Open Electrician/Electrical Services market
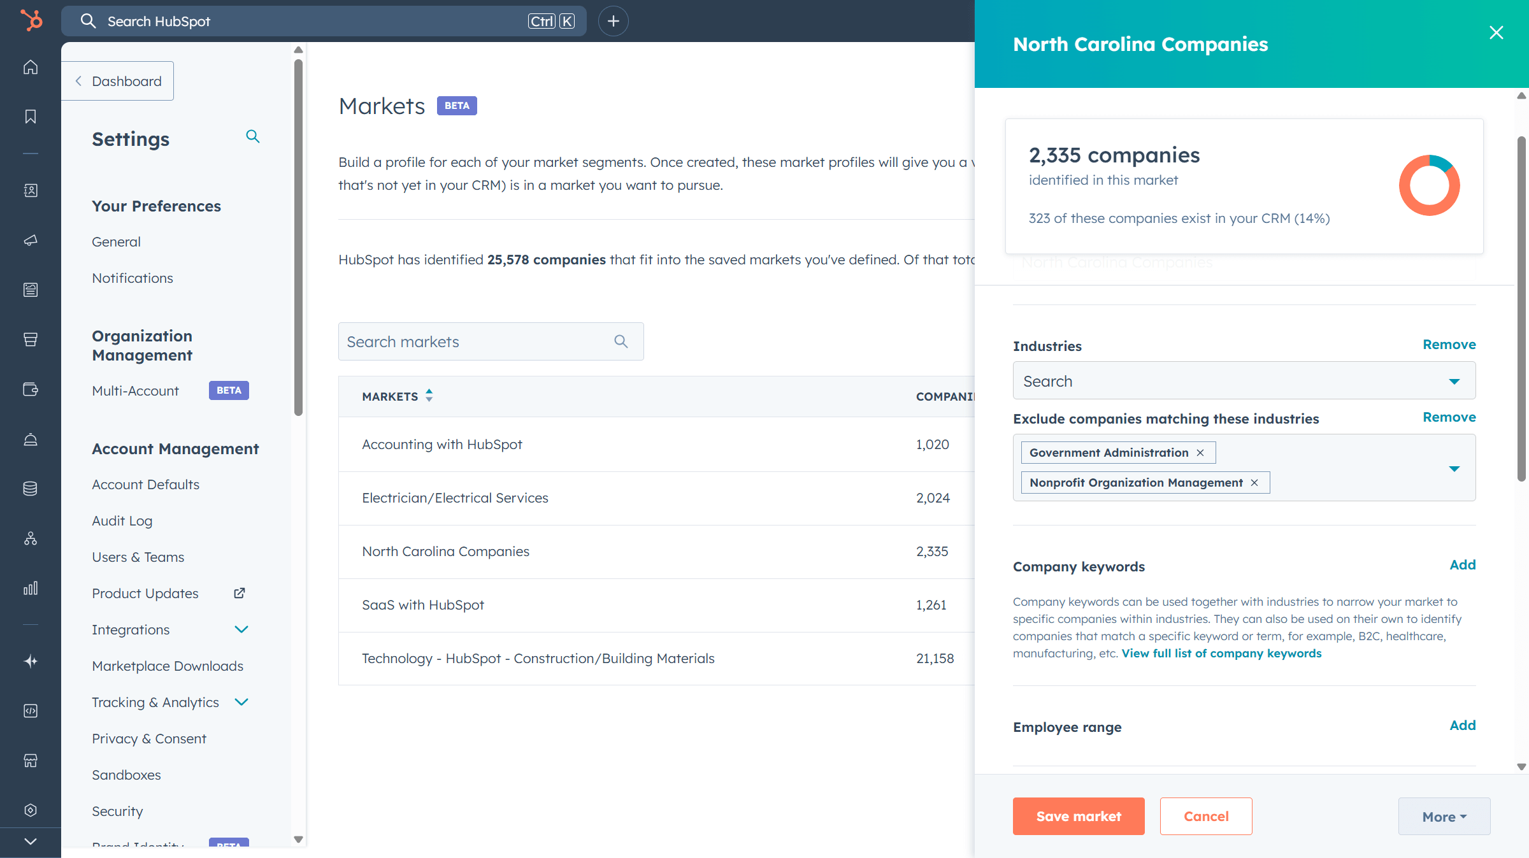The height and width of the screenshot is (858, 1529). tap(455, 498)
